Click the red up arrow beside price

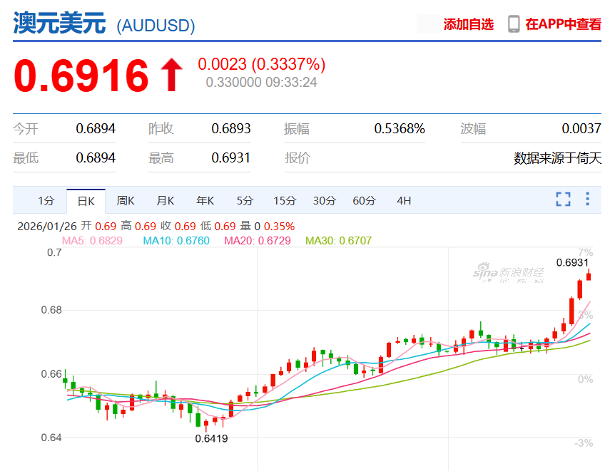[x=171, y=76]
